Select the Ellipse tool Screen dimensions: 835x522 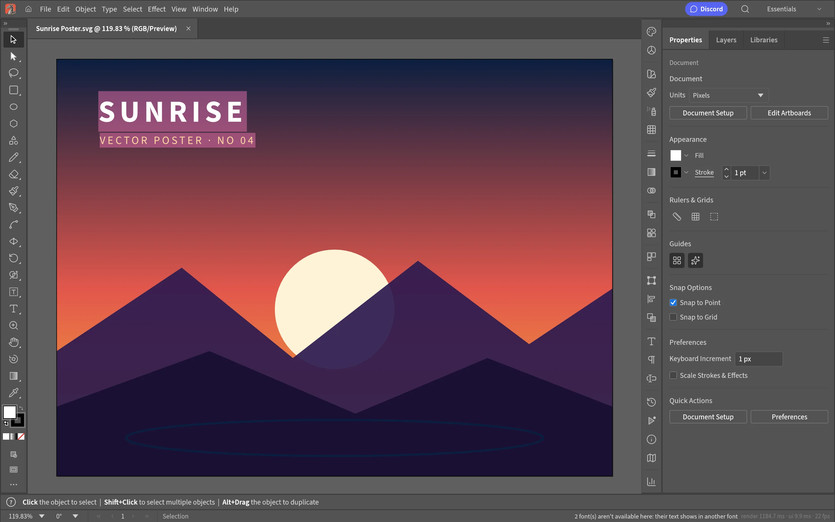click(x=13, y=107)
